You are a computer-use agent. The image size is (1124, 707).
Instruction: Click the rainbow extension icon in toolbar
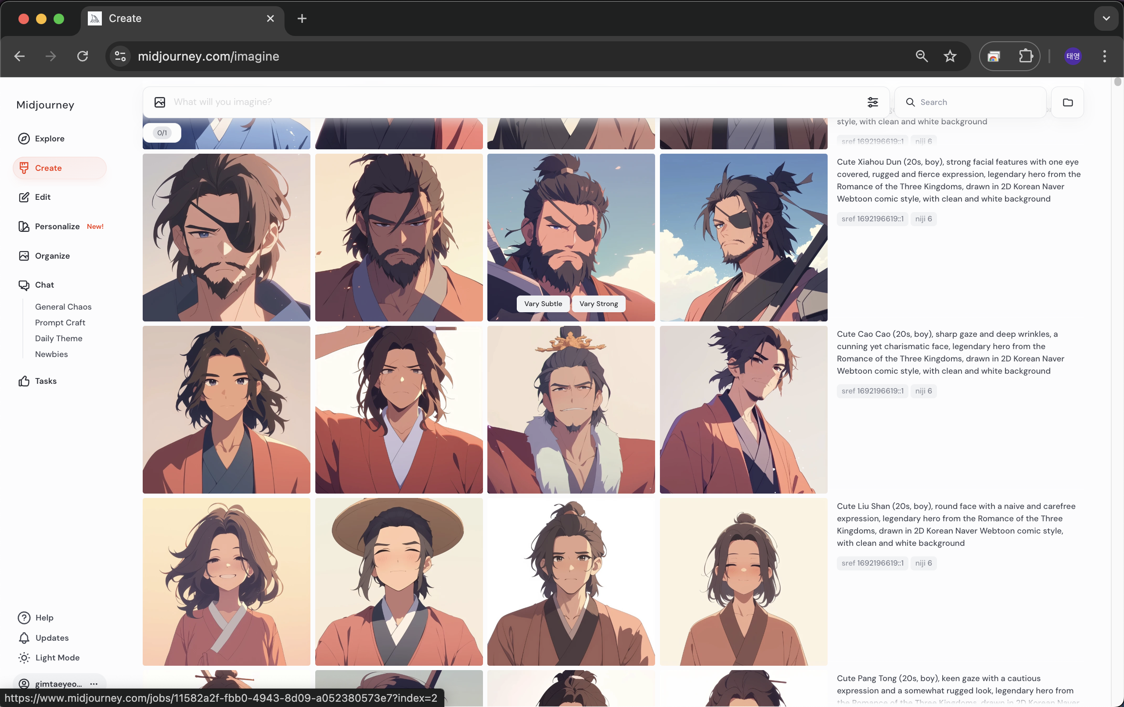[x=994, y=57]
